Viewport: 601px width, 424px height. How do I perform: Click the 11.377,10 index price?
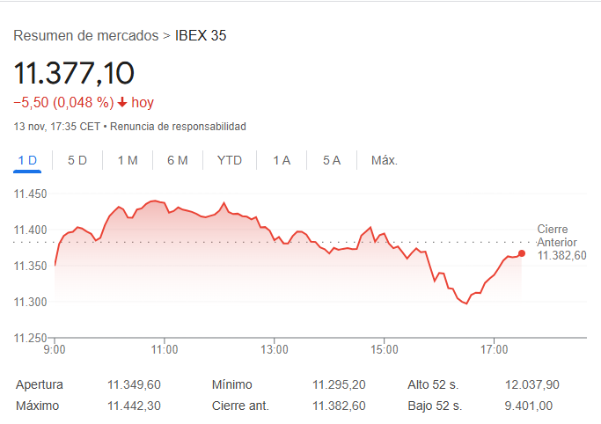click(74, 73)
